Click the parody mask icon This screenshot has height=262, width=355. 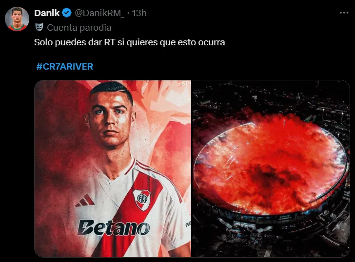(x=39, y=27)
